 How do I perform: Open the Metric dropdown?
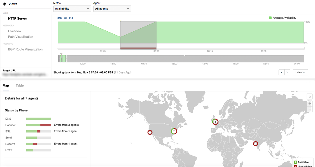pos(72,9)
